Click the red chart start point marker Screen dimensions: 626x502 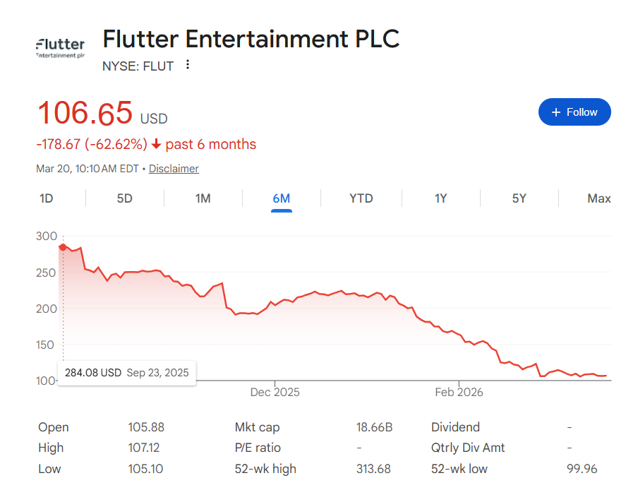[x=63, y=247]
